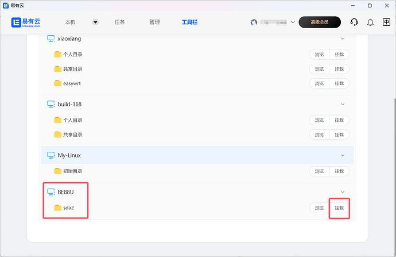Click the sda2 folder icon
Image resolution: width=396 pixels, height=257 pixels.
click(x=57, y=208)
